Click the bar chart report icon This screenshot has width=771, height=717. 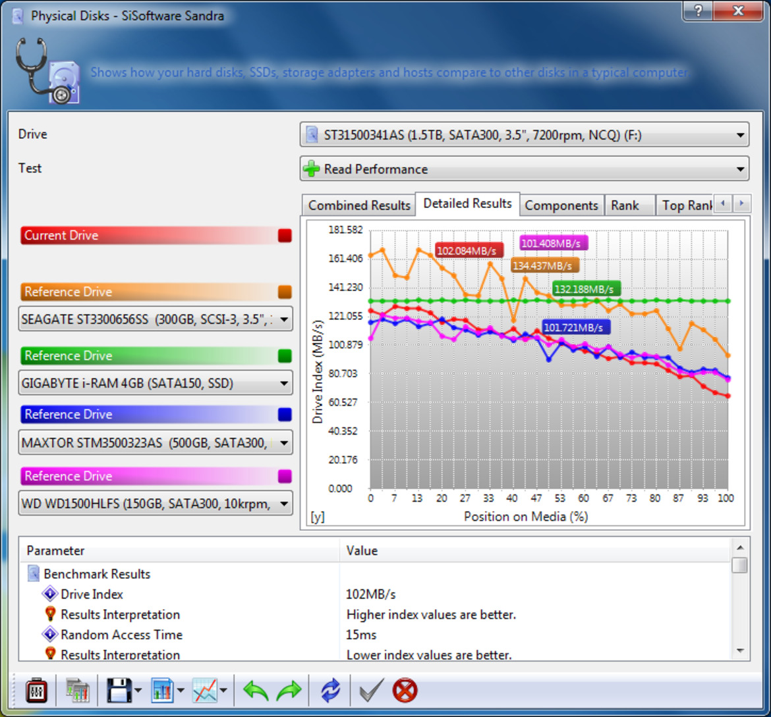[x=162, y=691]
